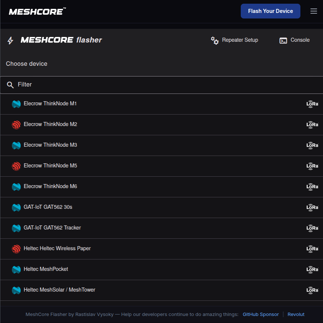Click the blue chip icon for ThinkNode M1
This screenshot has width=323, height=323.
pyautogui.click(x=16, y=104)
